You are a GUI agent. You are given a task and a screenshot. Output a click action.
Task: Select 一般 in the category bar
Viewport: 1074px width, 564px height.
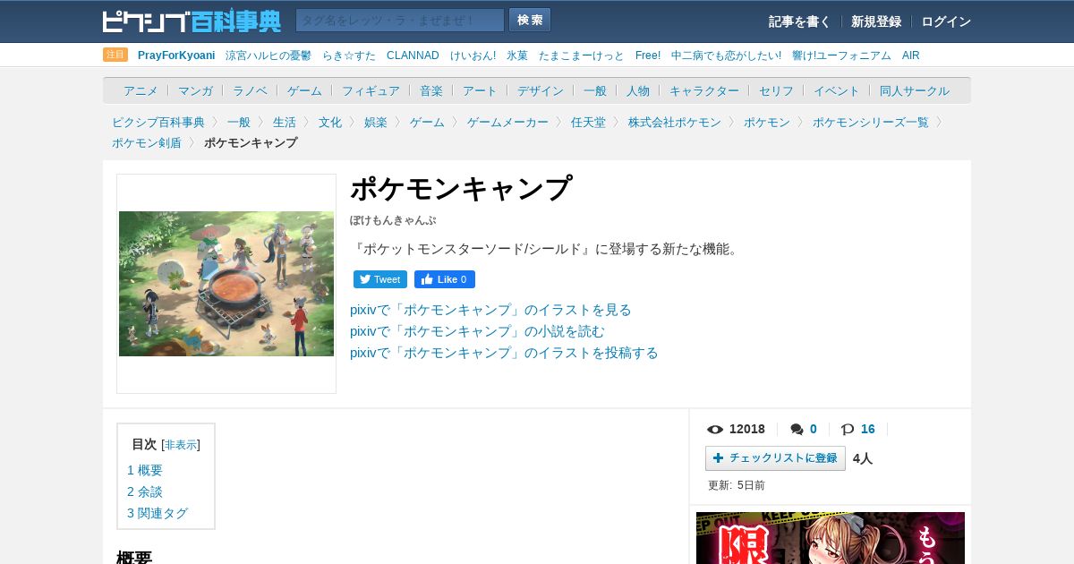click(595, 90)
